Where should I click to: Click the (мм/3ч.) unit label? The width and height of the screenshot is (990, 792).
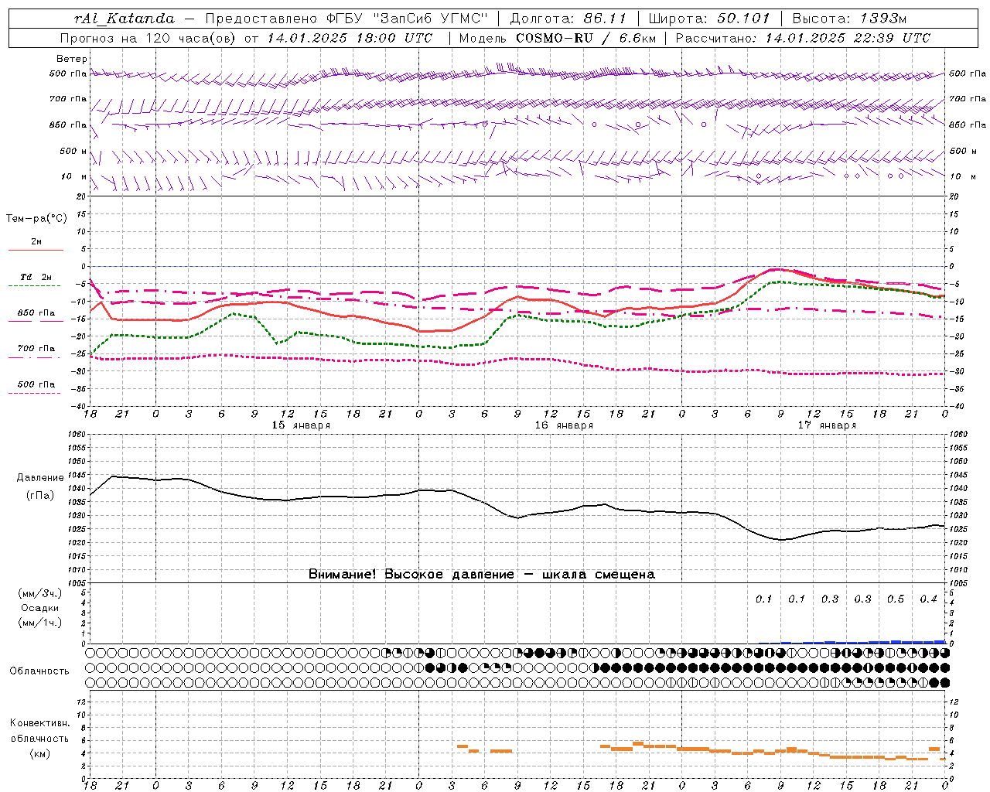coord(40,593)
